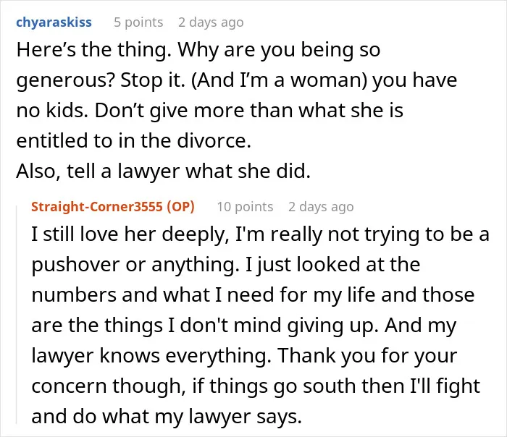The image size is (507, 437).
Task: Click the line "and do what my lawyer says."
Action: 167,416
